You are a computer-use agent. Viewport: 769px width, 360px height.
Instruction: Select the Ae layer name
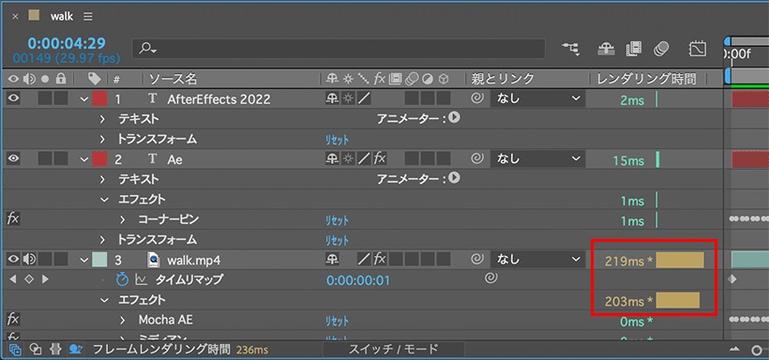tap(174, 159)
